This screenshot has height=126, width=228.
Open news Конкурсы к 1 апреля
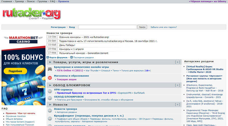click(71, 49)
